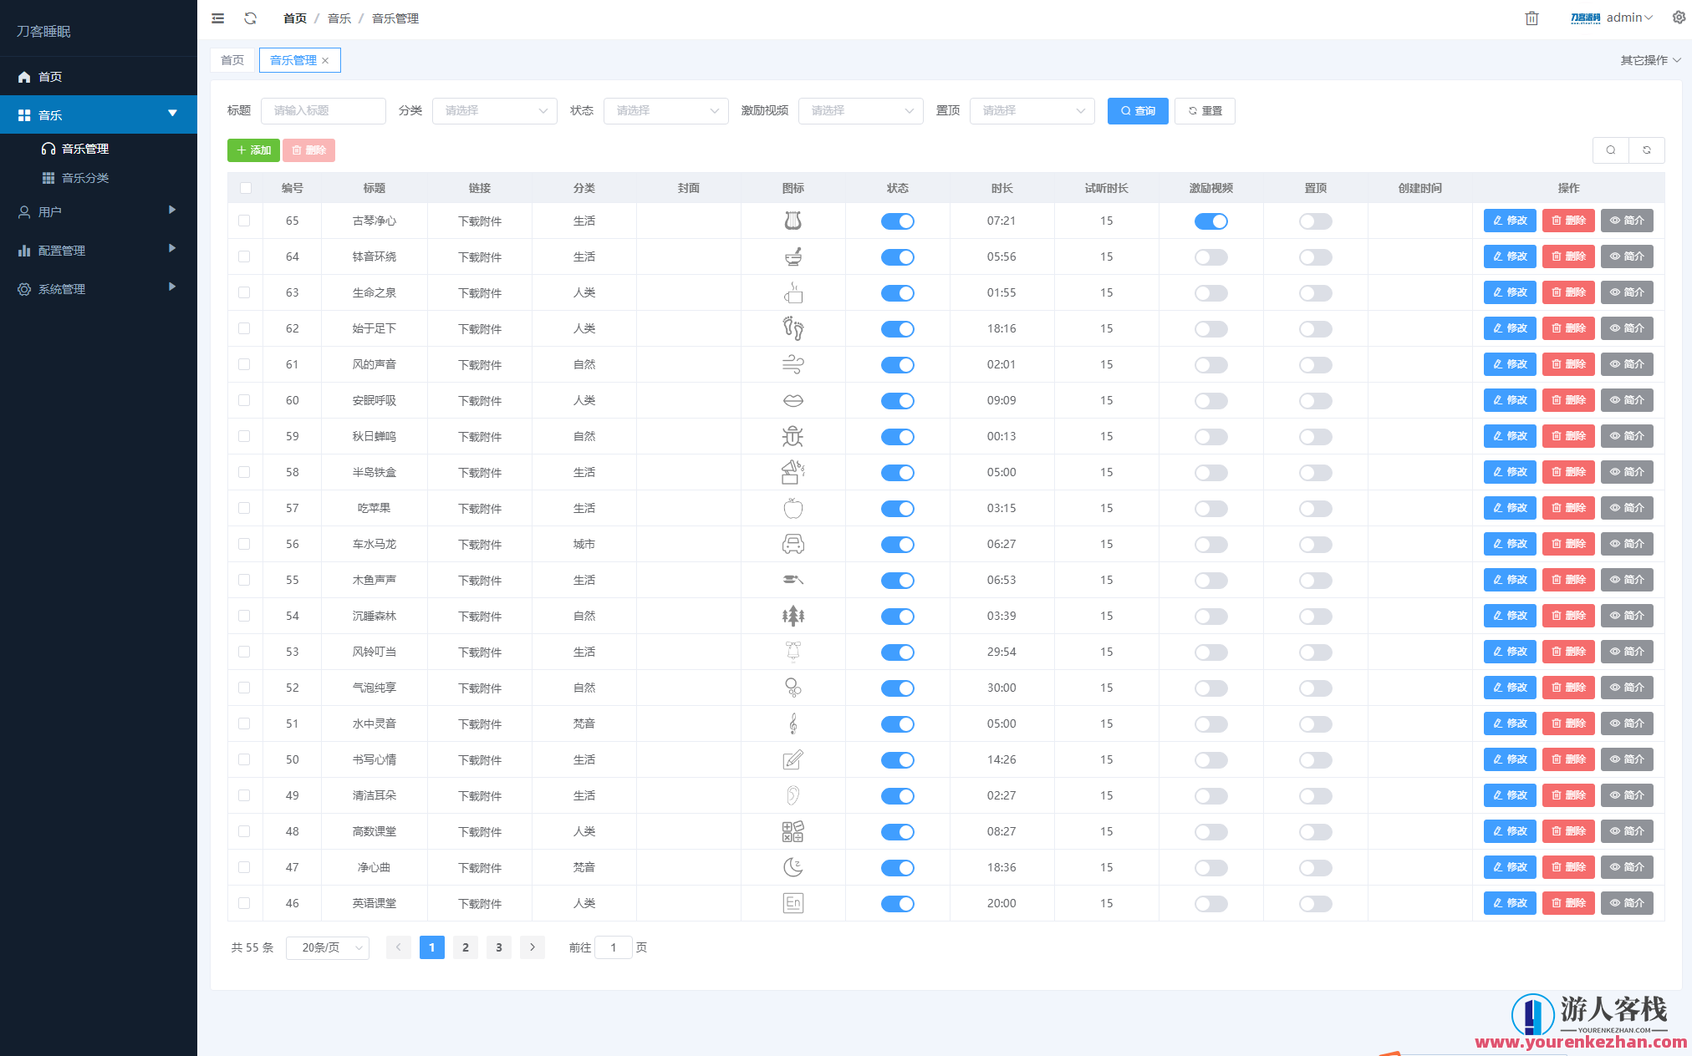Image resolution: width=1692 pixels, height=1056 pixels.
Task: Click the sidebar collapse hamburger icon
Action: 217,18
